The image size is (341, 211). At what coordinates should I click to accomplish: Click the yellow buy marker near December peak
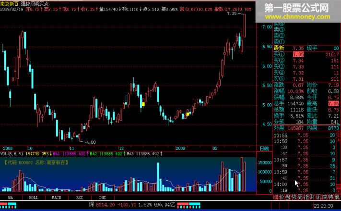click(143, 104)
